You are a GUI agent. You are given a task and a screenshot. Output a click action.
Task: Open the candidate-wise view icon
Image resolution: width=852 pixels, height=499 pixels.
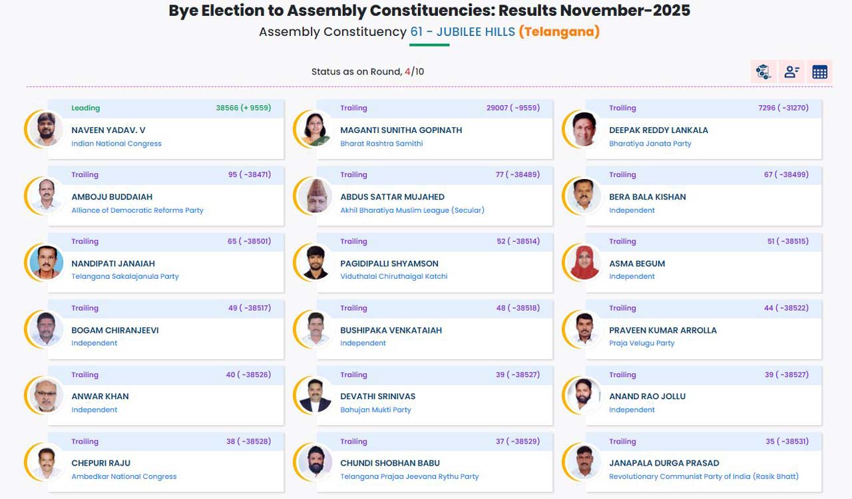[x=791, y=71]
